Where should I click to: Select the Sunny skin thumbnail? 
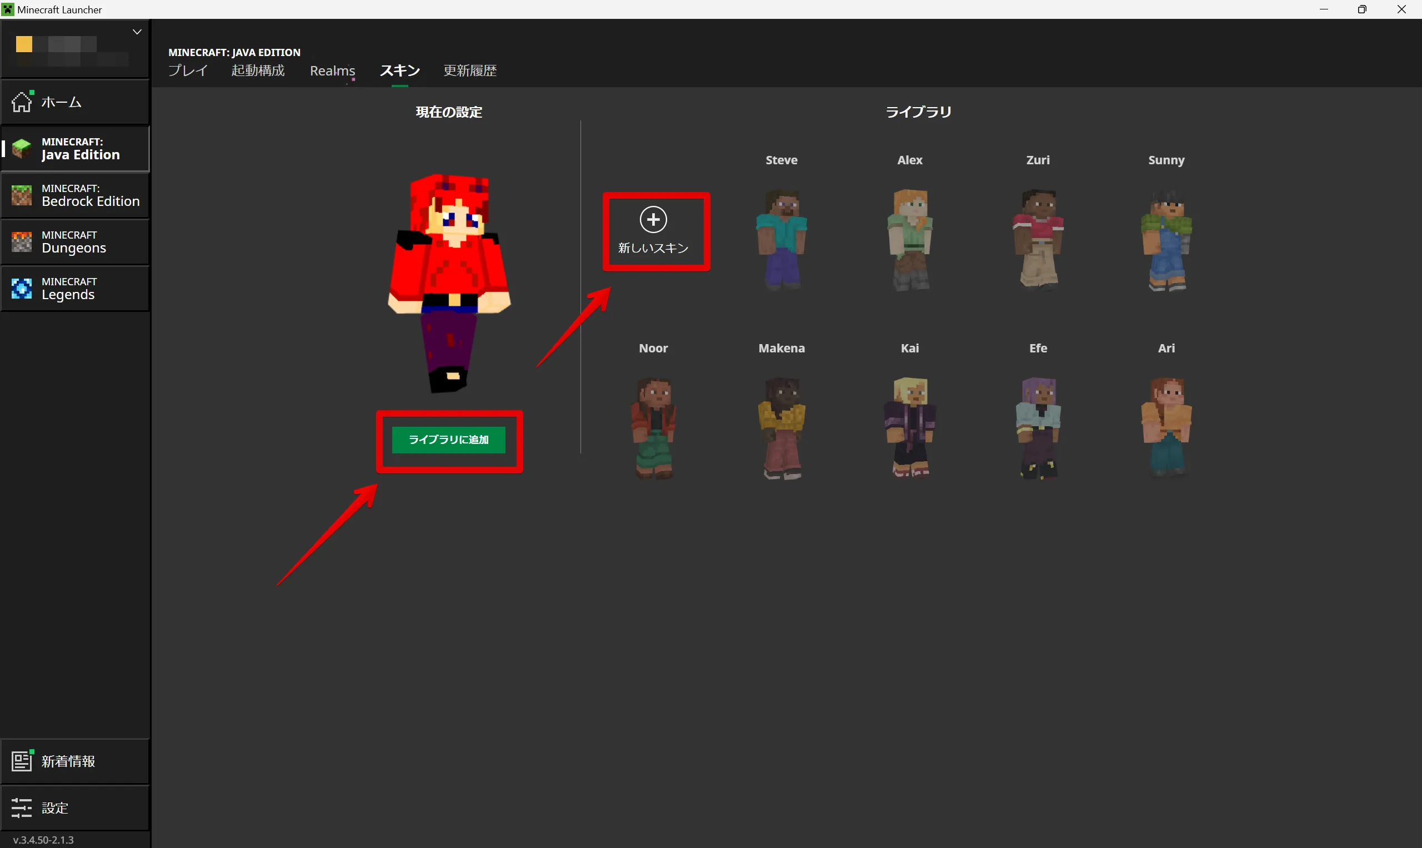click(1166, 240)
